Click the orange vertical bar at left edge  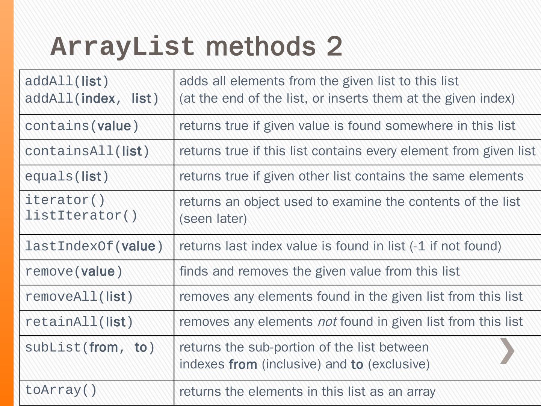(7, 203)
